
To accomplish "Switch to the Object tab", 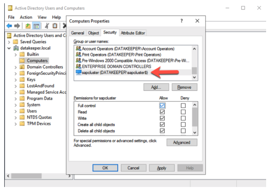I will pyautogui.click(x=94, y=33).
